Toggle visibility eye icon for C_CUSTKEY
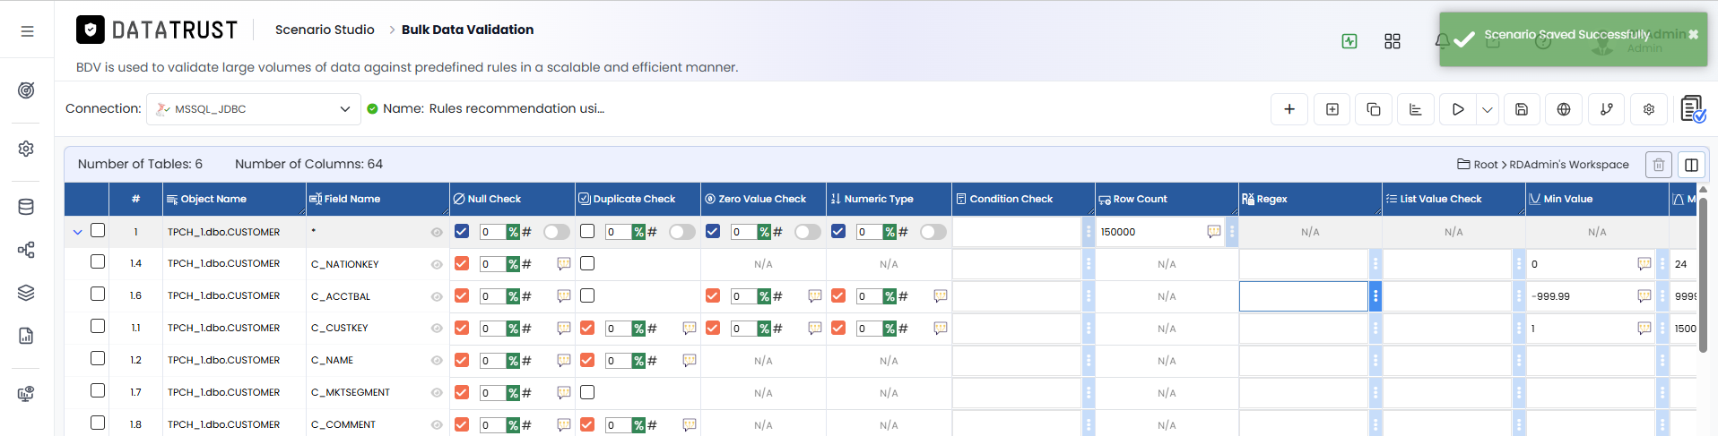Image resolution: width=1718 pixels, height=436 pixels. coord(437,329)
